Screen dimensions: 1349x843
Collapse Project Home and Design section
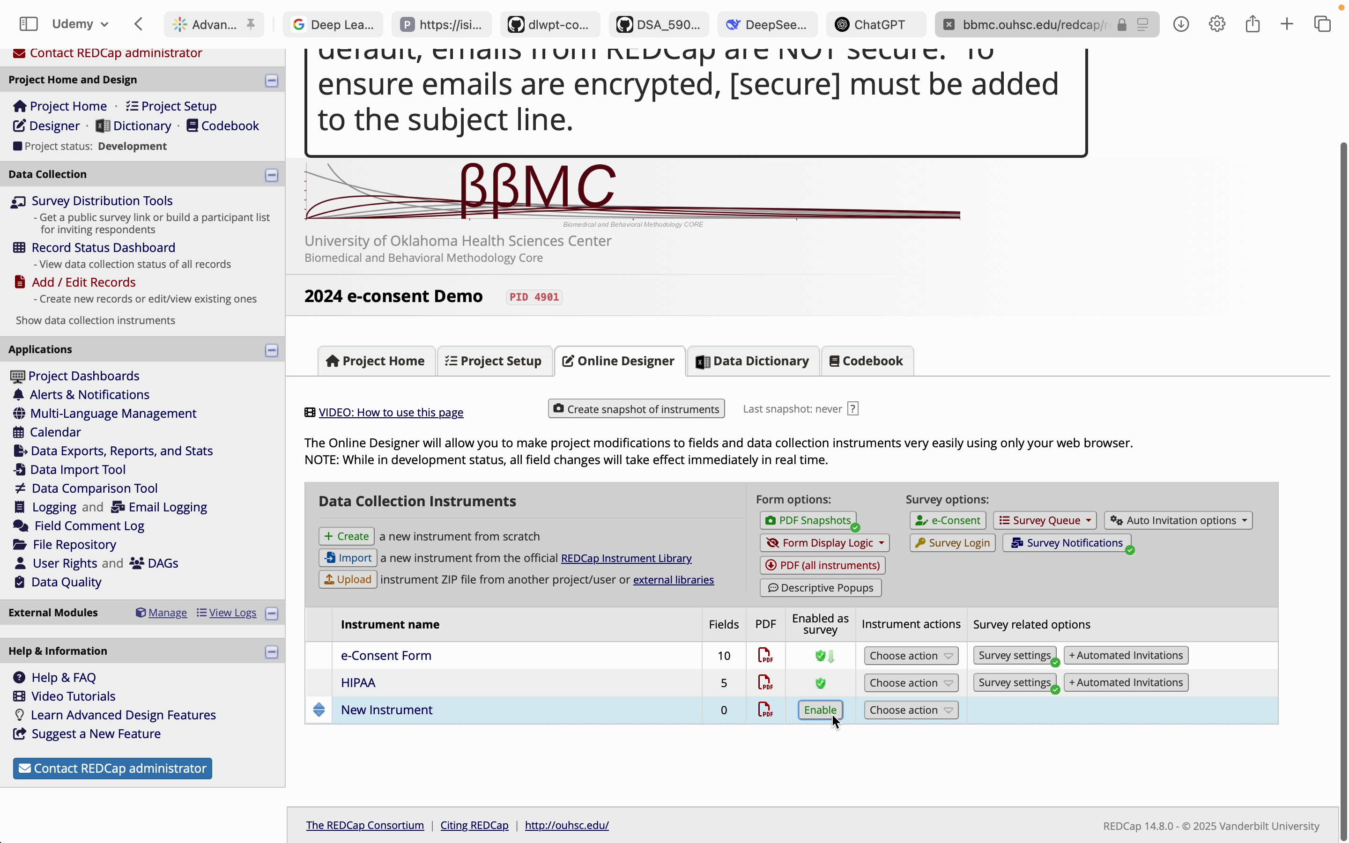point(272,80)
